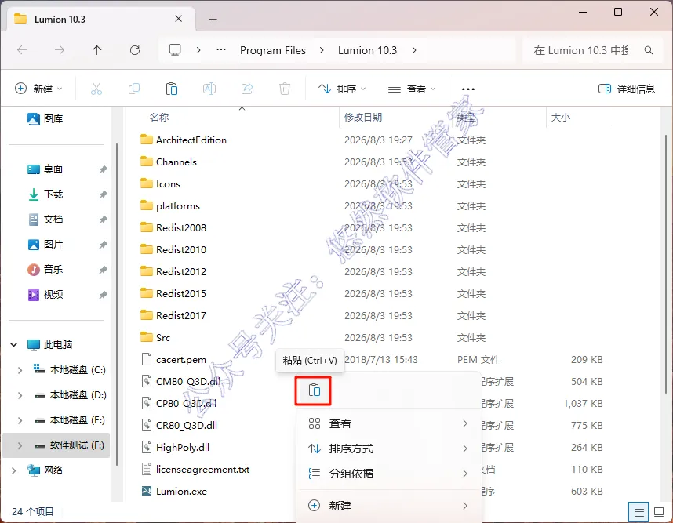673x523 pixels.
Task: Open Desktop (桌面) in the sidebar
Action: click(45, 169)
